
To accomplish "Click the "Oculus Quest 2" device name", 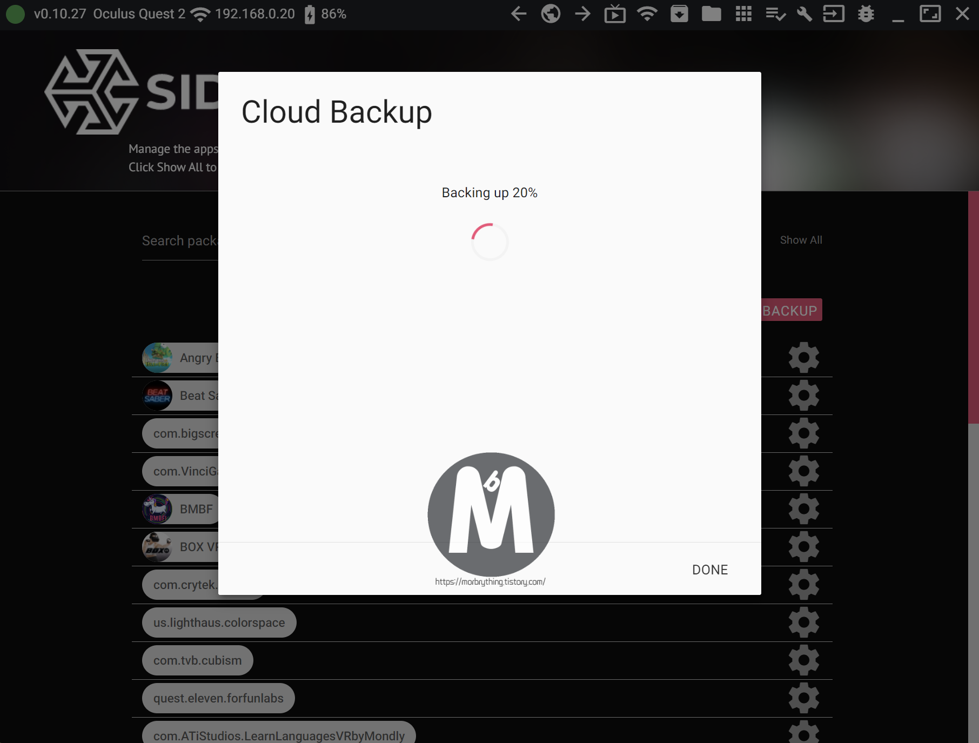I will (x=139, y=14).
